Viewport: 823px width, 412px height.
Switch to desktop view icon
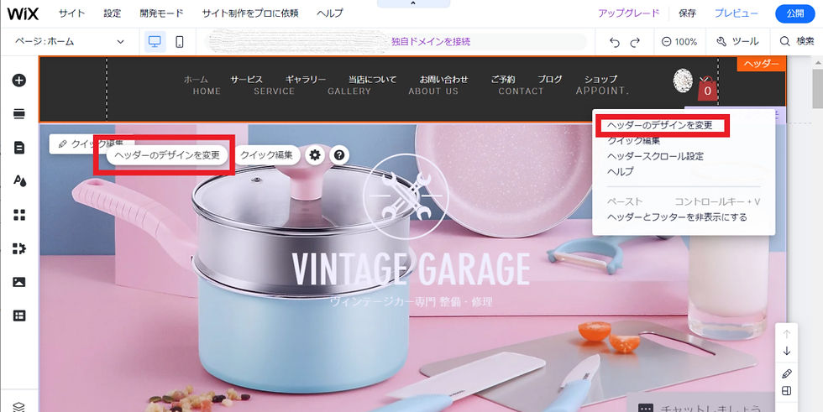[155, 41]
